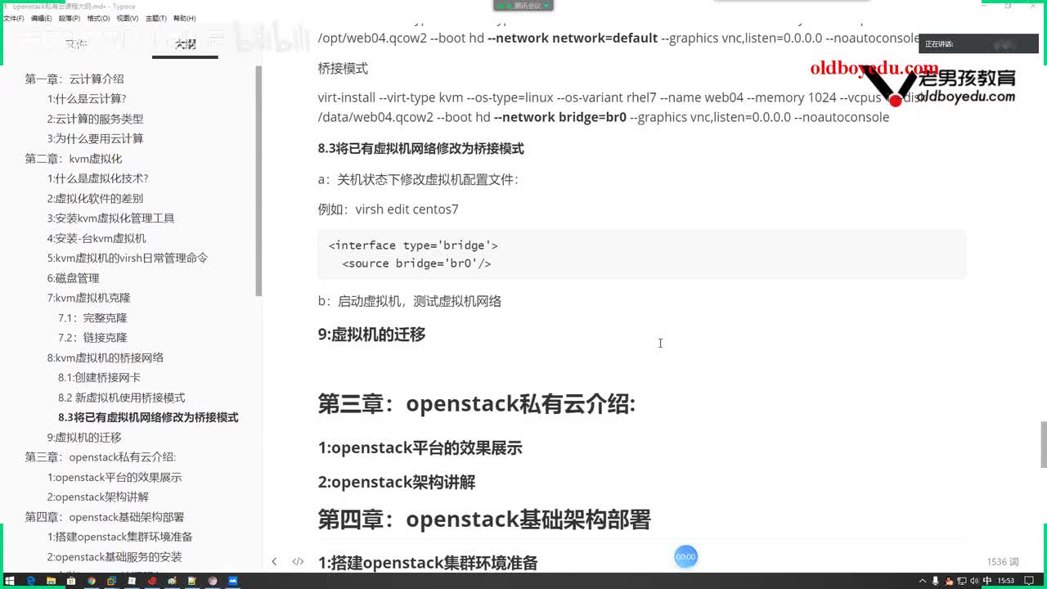Open the 段落(P) menu

pos(70,18)
